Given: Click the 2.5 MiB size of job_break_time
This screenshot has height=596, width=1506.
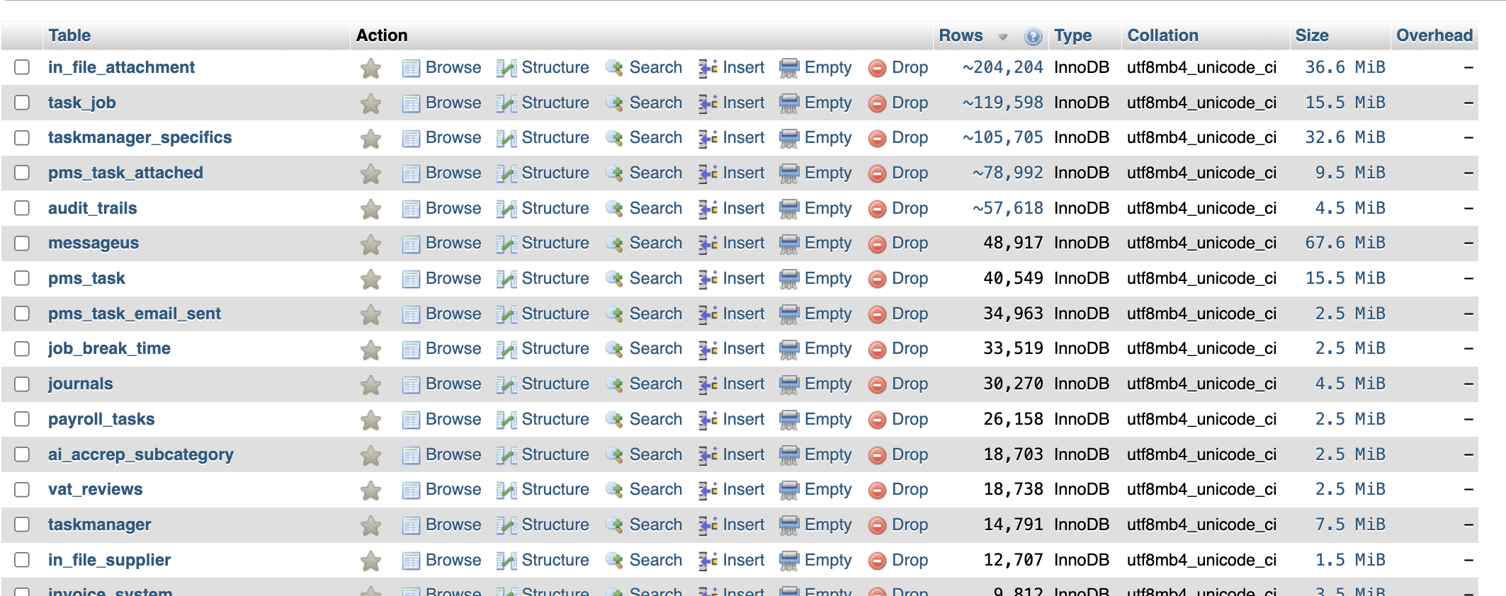Looking at the screenshot, I should (1349, 348).
